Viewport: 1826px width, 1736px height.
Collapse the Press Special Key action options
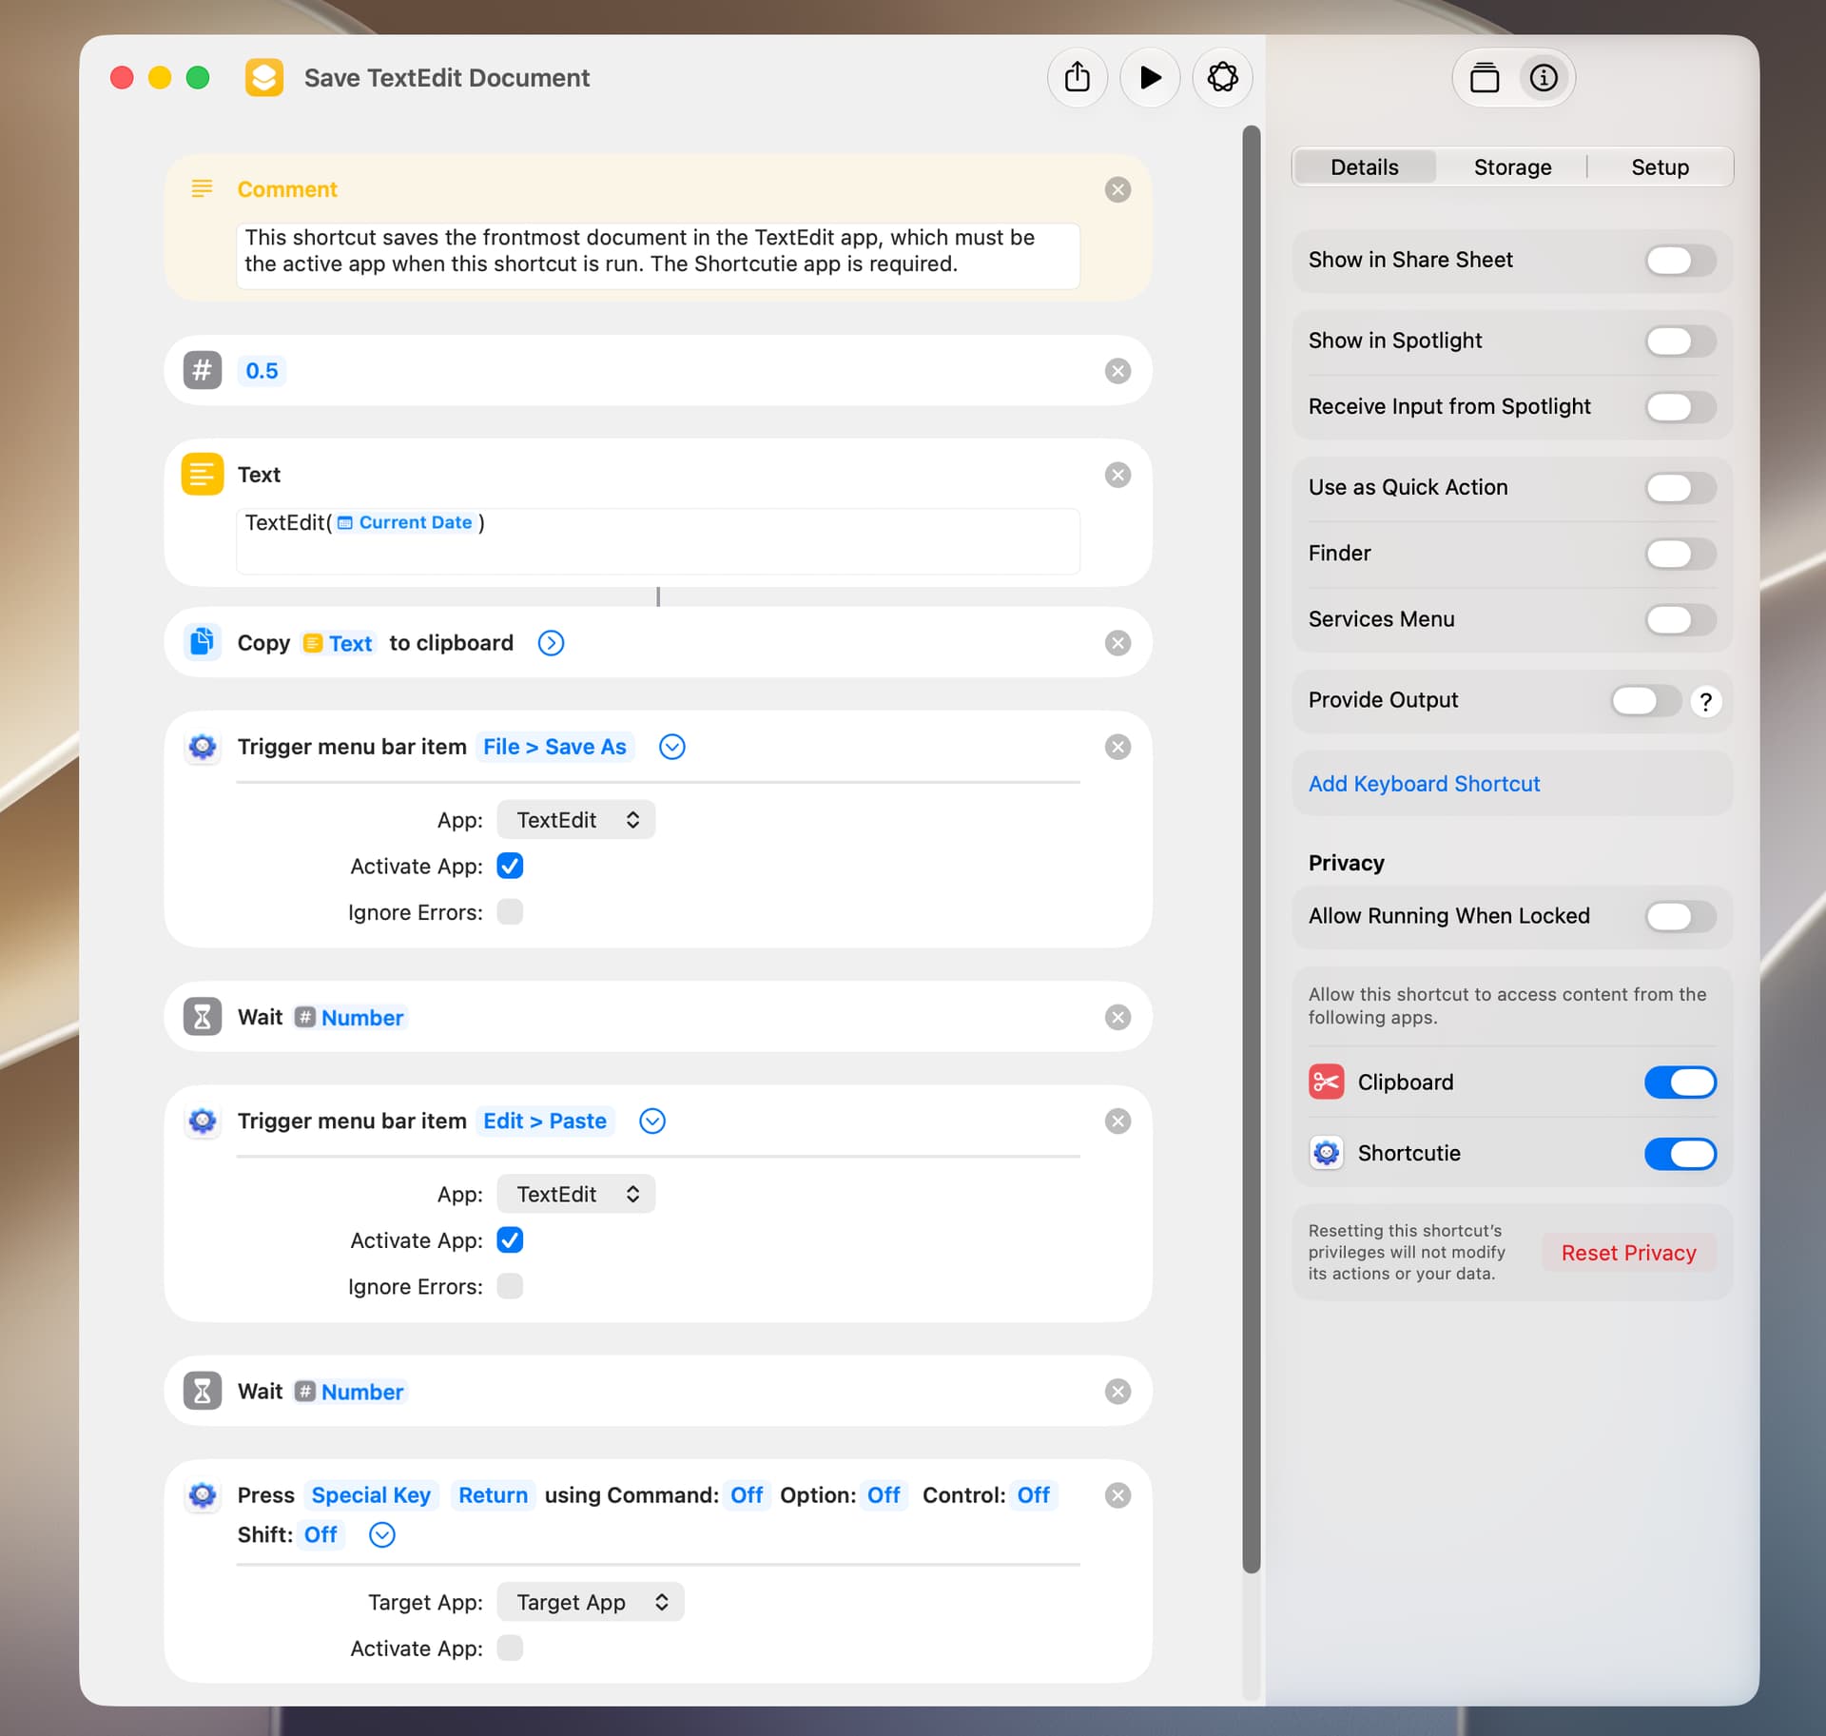[x=382, y=1534]
